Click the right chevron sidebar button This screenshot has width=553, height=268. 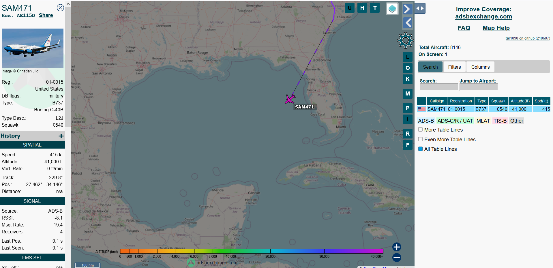pyautogui.click(x=407, y=9)
